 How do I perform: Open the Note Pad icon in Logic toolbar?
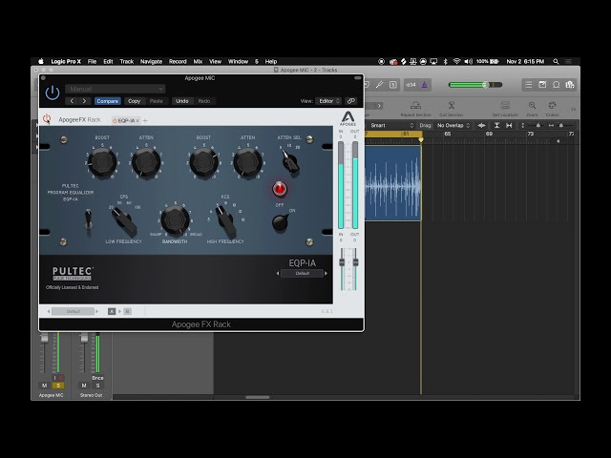pos(542,85)
